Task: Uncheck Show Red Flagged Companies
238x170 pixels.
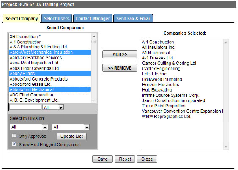Action: click(14, 144)
